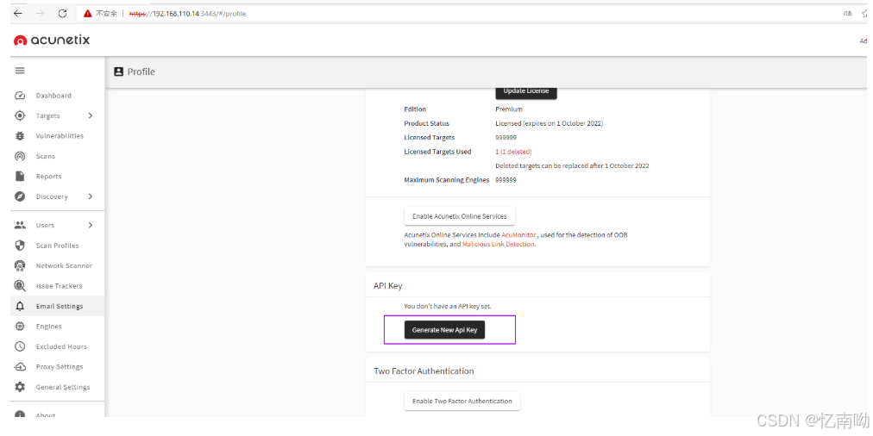This screenshot has height=436, width=873.
Task: Click the Targets crosshair icon
Action: pyautogui.click(x=20, y=115)
